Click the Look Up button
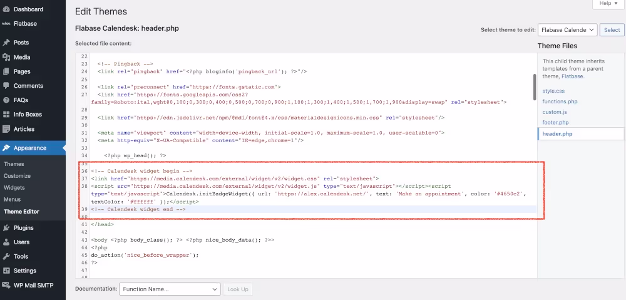 [x=237, y=289]
